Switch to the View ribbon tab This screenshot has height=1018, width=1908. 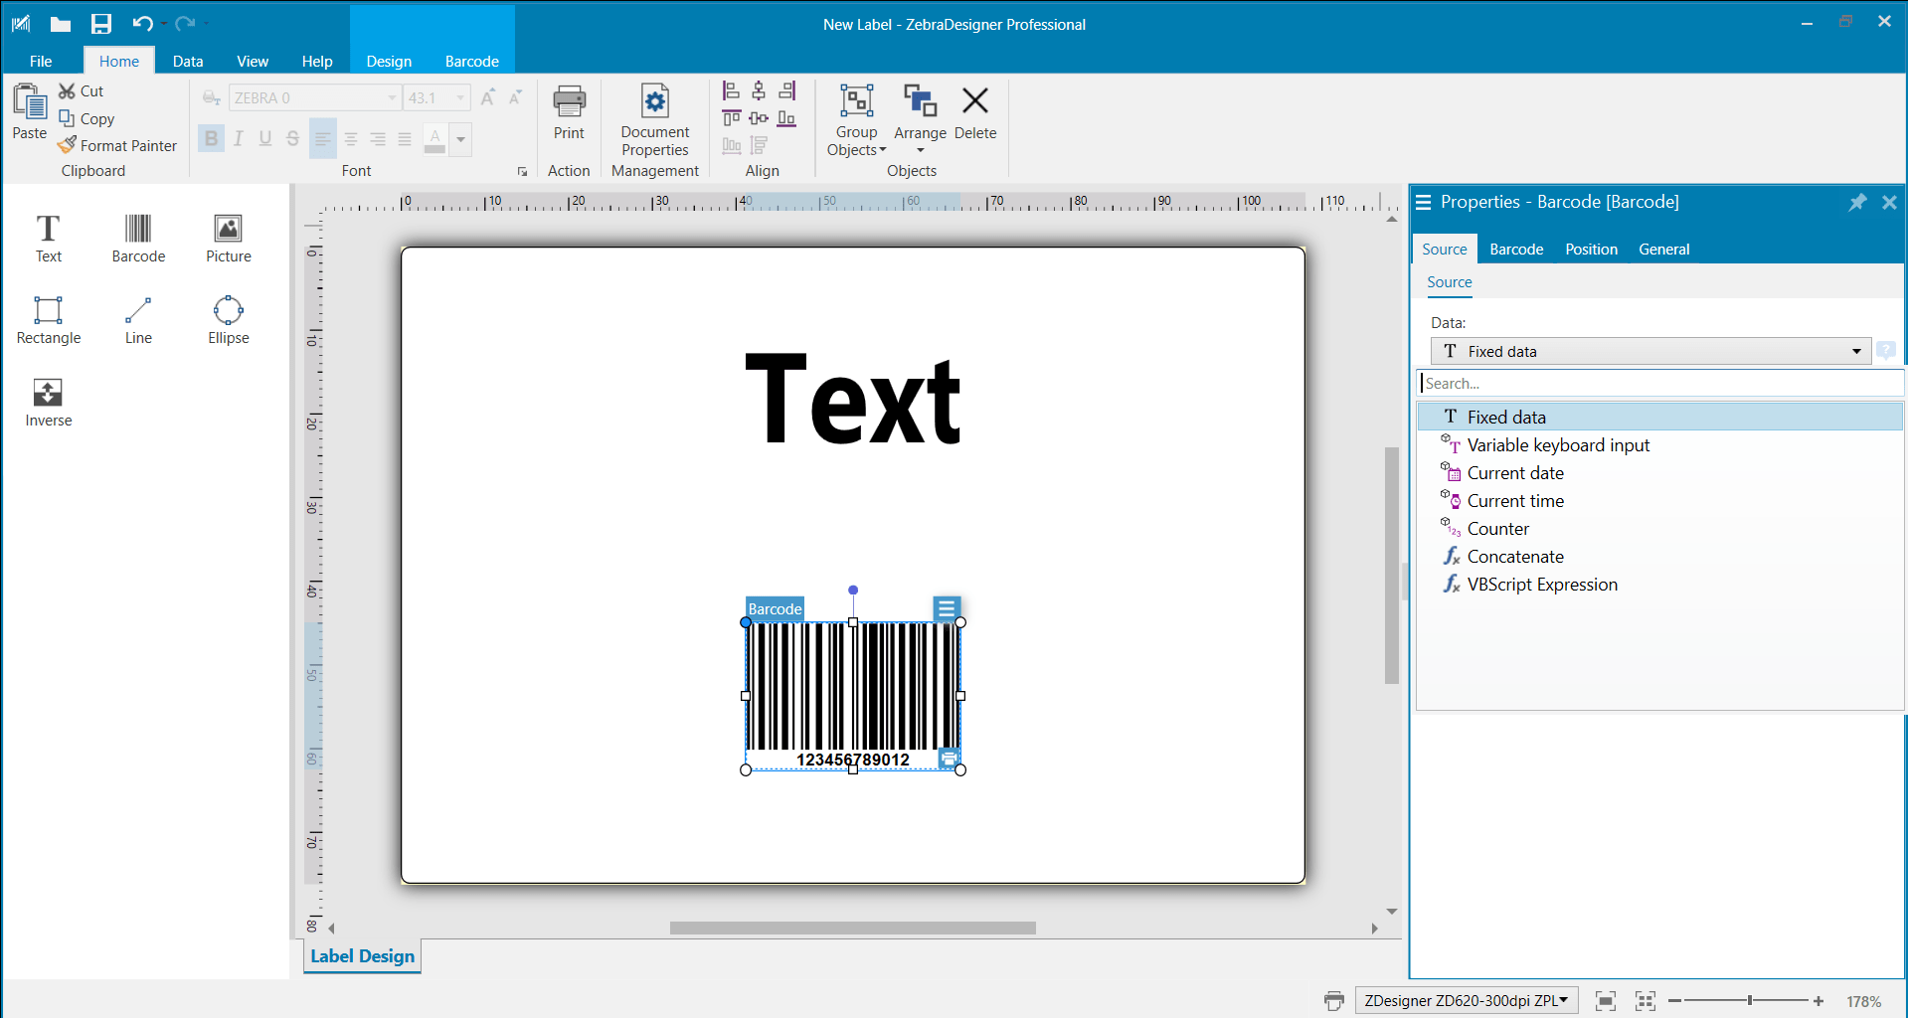253,61
